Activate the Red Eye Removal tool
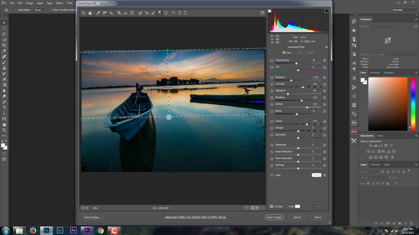Image resolution: width=419 pixels, height=235 pixels. [147, 13]
